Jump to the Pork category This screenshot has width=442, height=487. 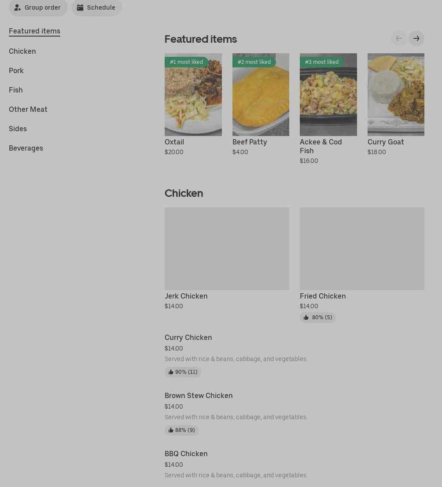pyautogui.click(x=16, y=70)
